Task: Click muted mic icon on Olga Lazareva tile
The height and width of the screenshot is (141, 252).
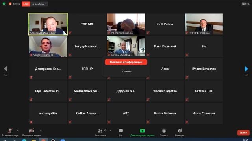Action: click(31, 100)
